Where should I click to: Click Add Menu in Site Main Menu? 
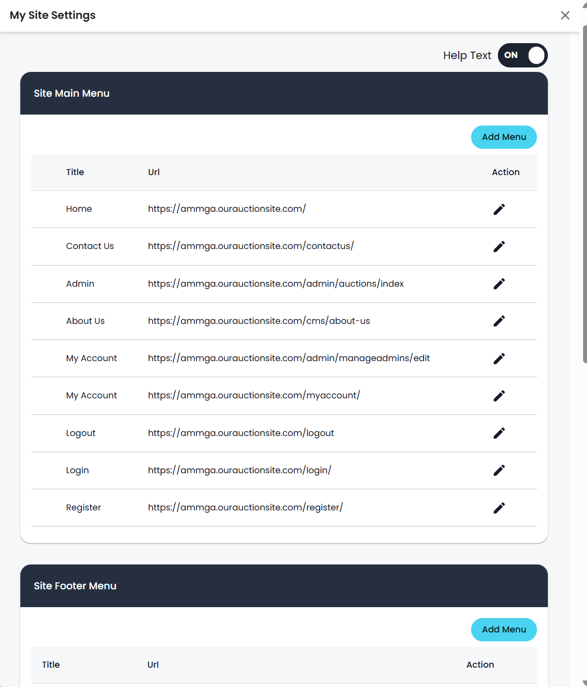[504, 137]
